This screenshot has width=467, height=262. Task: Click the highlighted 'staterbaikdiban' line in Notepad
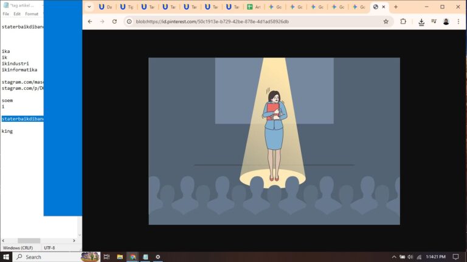click(x=22, y=119)
